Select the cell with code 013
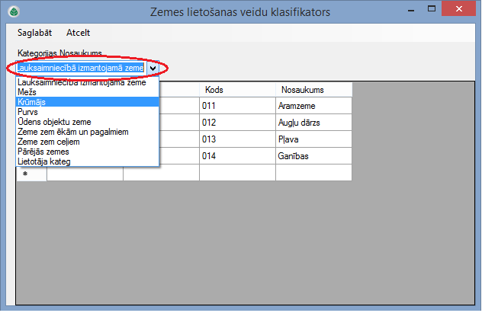The image size is (482, 313). click(x=237, y=139)
